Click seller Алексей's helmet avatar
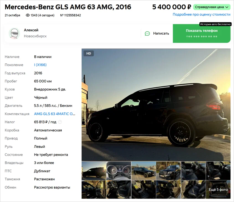Viewport: 234px width, 202px height. click(x=14, y=33)
